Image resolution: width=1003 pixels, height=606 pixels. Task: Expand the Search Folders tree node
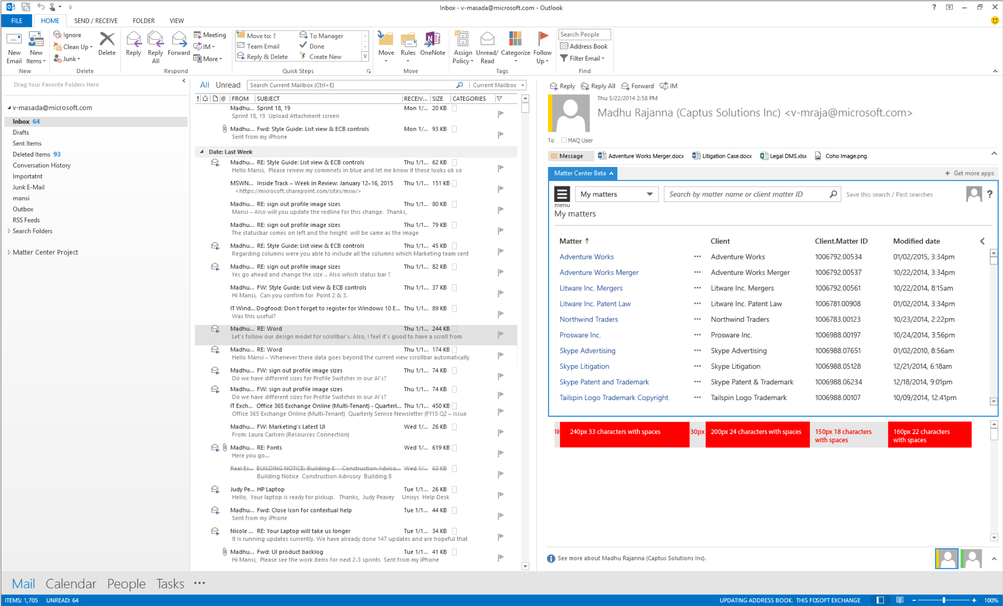tap(9, 231)
